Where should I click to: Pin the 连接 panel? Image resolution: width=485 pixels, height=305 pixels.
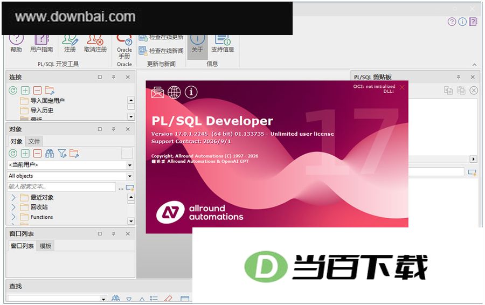tap(114, 77)
